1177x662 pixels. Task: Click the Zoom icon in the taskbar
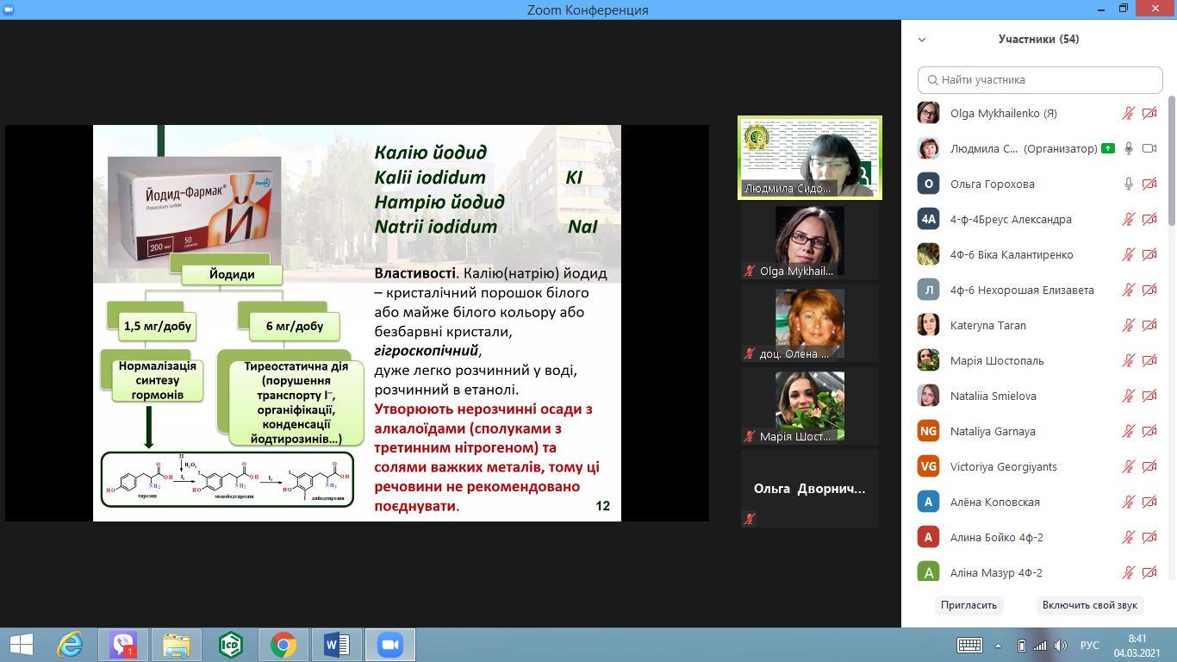(x=389, y=644)
